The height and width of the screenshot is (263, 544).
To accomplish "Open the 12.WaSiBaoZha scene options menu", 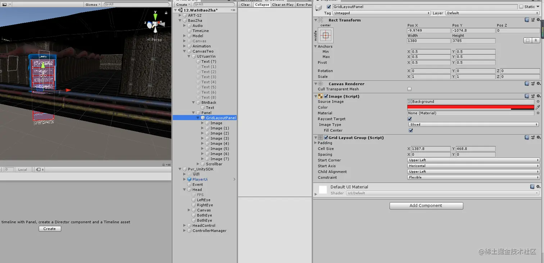I will tap(234, 10).
